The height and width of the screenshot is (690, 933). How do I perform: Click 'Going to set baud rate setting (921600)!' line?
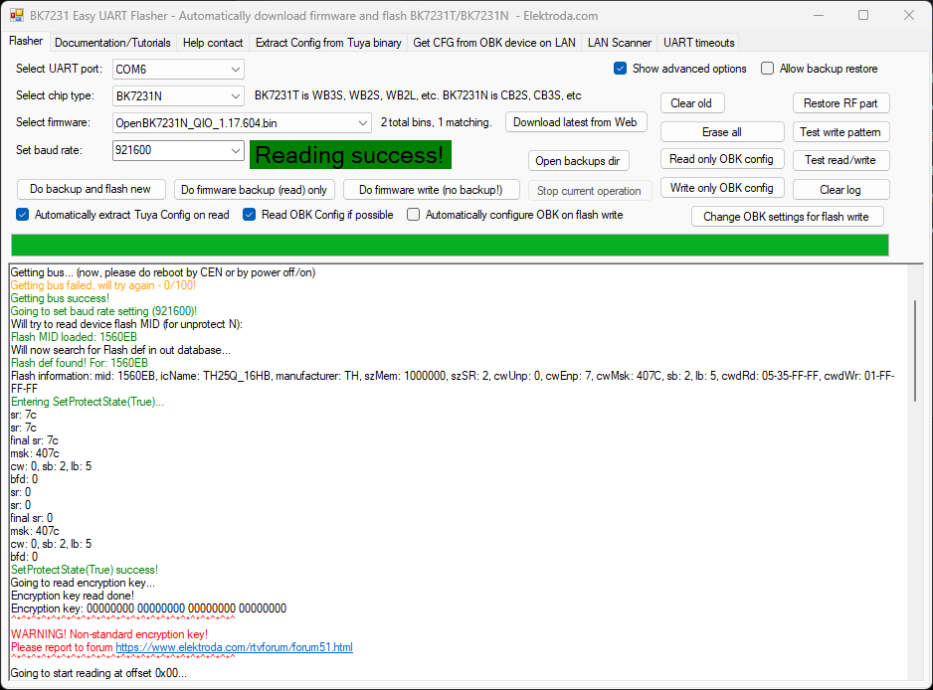[103, 311]
